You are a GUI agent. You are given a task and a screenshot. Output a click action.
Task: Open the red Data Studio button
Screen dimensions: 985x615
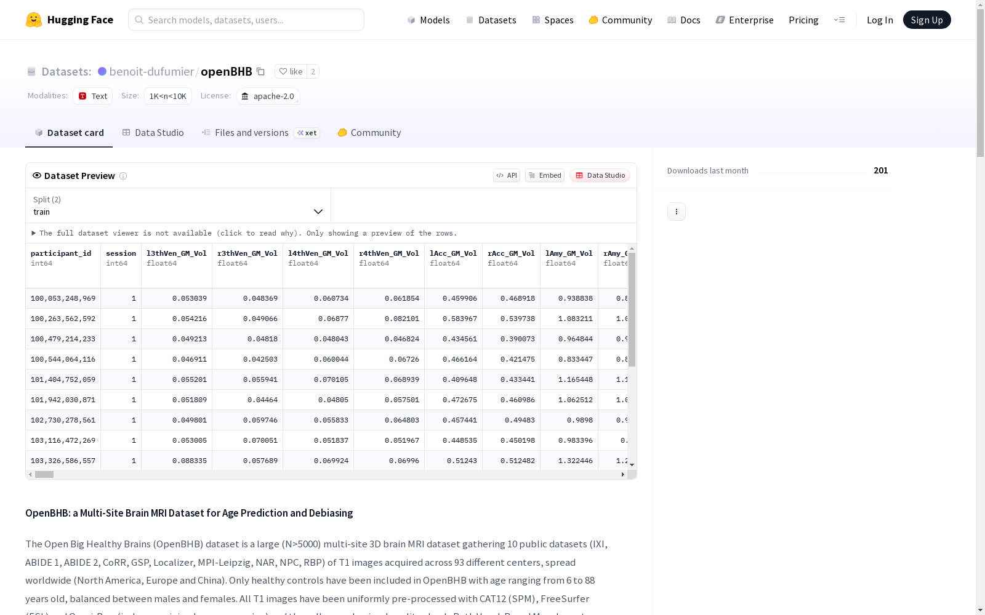600,175
